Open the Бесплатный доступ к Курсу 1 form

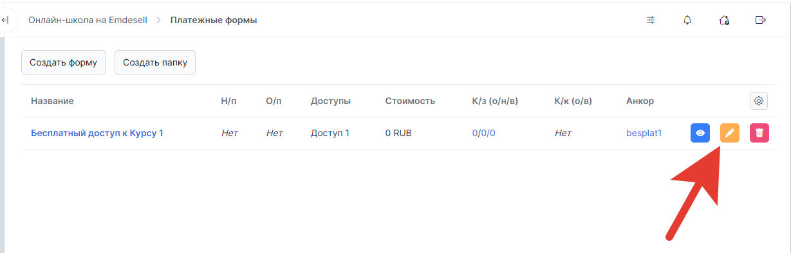[x=97, y=134]
